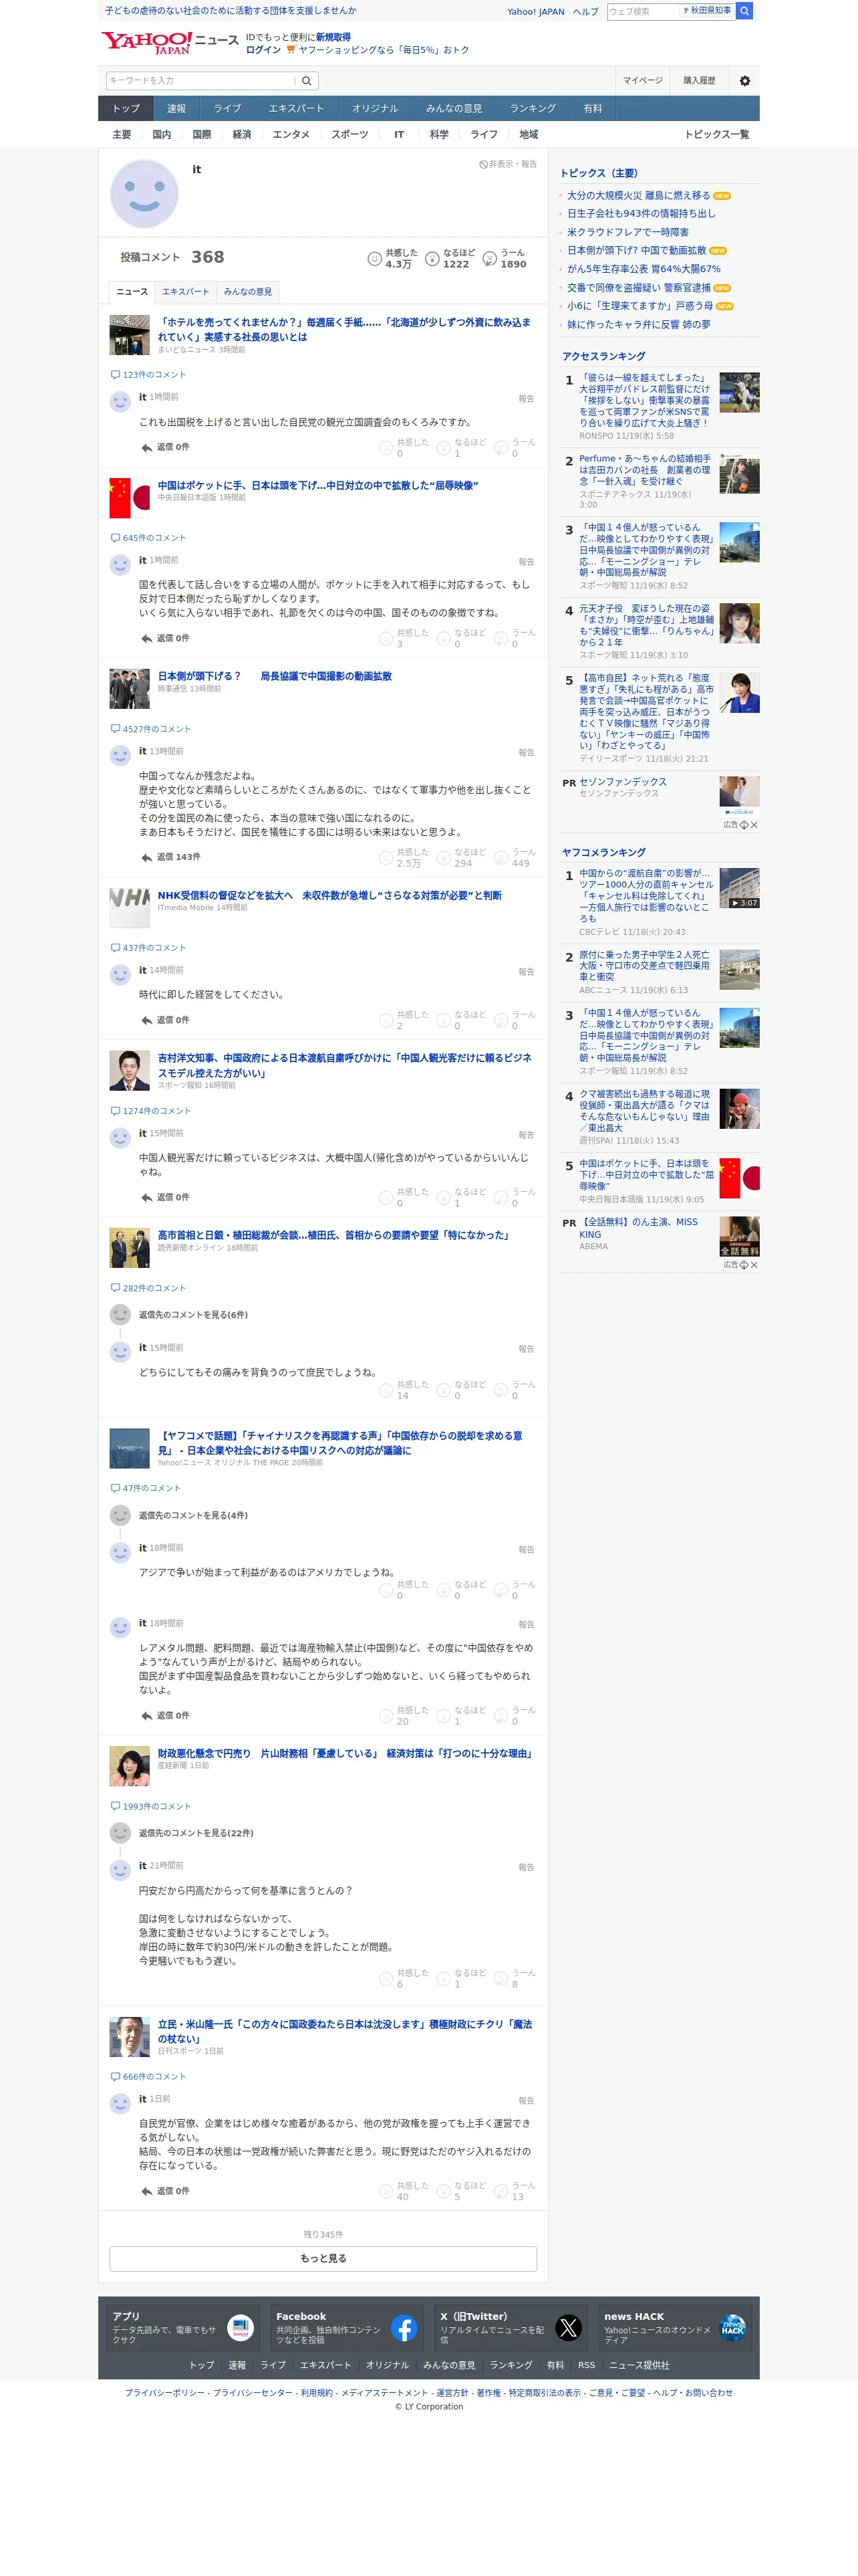Open headline 米クラウドフレアで一時障害
This screenshot has width=858, height=2576.
tap(628, 232)
